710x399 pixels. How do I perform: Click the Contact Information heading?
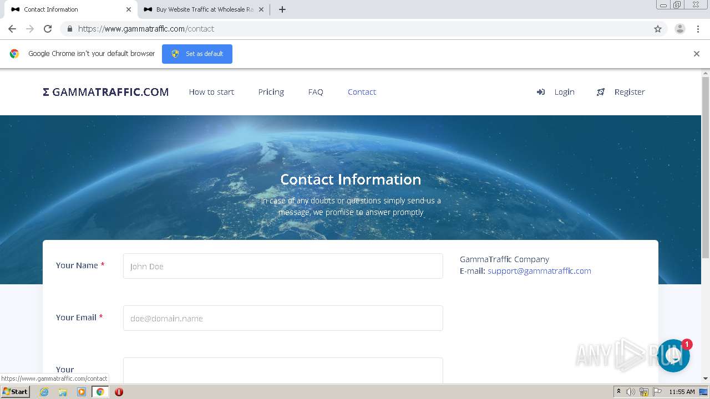351,180
